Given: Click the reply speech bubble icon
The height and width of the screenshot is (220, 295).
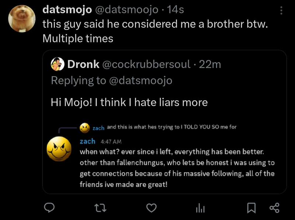Looking at the screenshot, I should click(49, 208).
